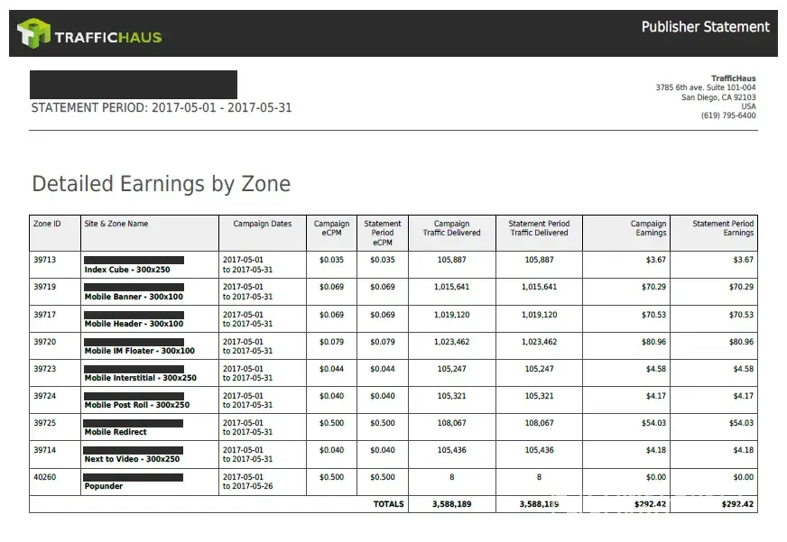Click the redacted publisher name block above statement period
The width and height of the screenshot is (787, 542).
134,84
